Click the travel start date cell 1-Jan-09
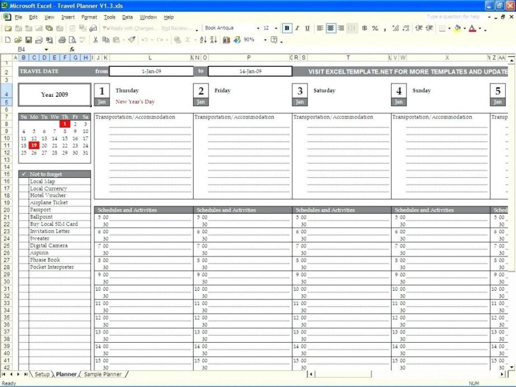Viewport: 516px width, 387px height. click(x=151, y=72)
